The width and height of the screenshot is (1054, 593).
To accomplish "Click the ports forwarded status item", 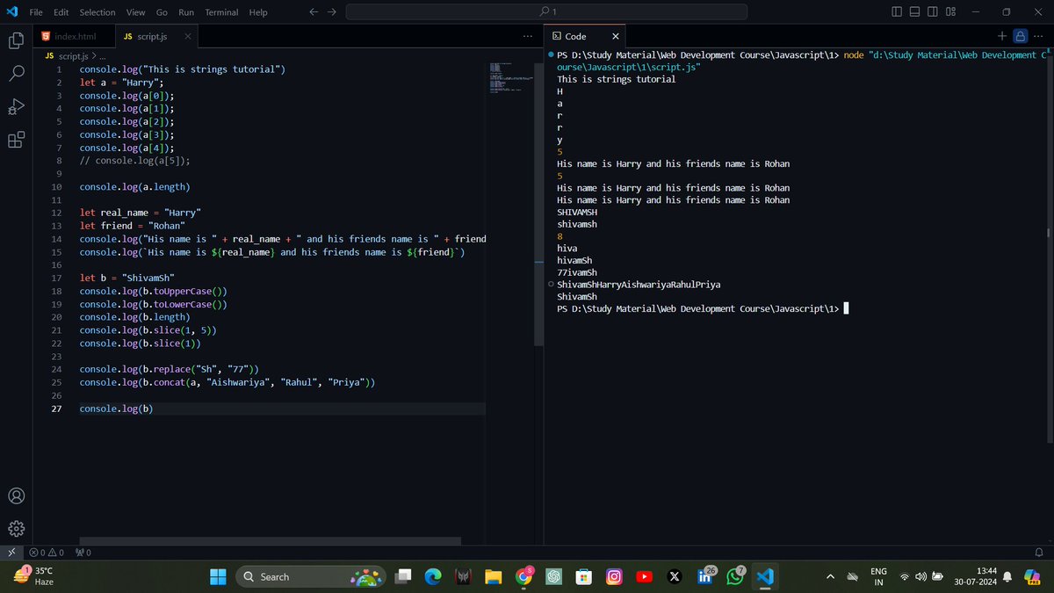I will [x=83, y=553].
